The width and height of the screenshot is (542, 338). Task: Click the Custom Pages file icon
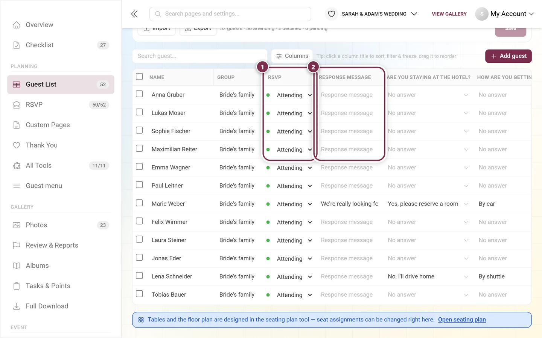tap(17, 125)
